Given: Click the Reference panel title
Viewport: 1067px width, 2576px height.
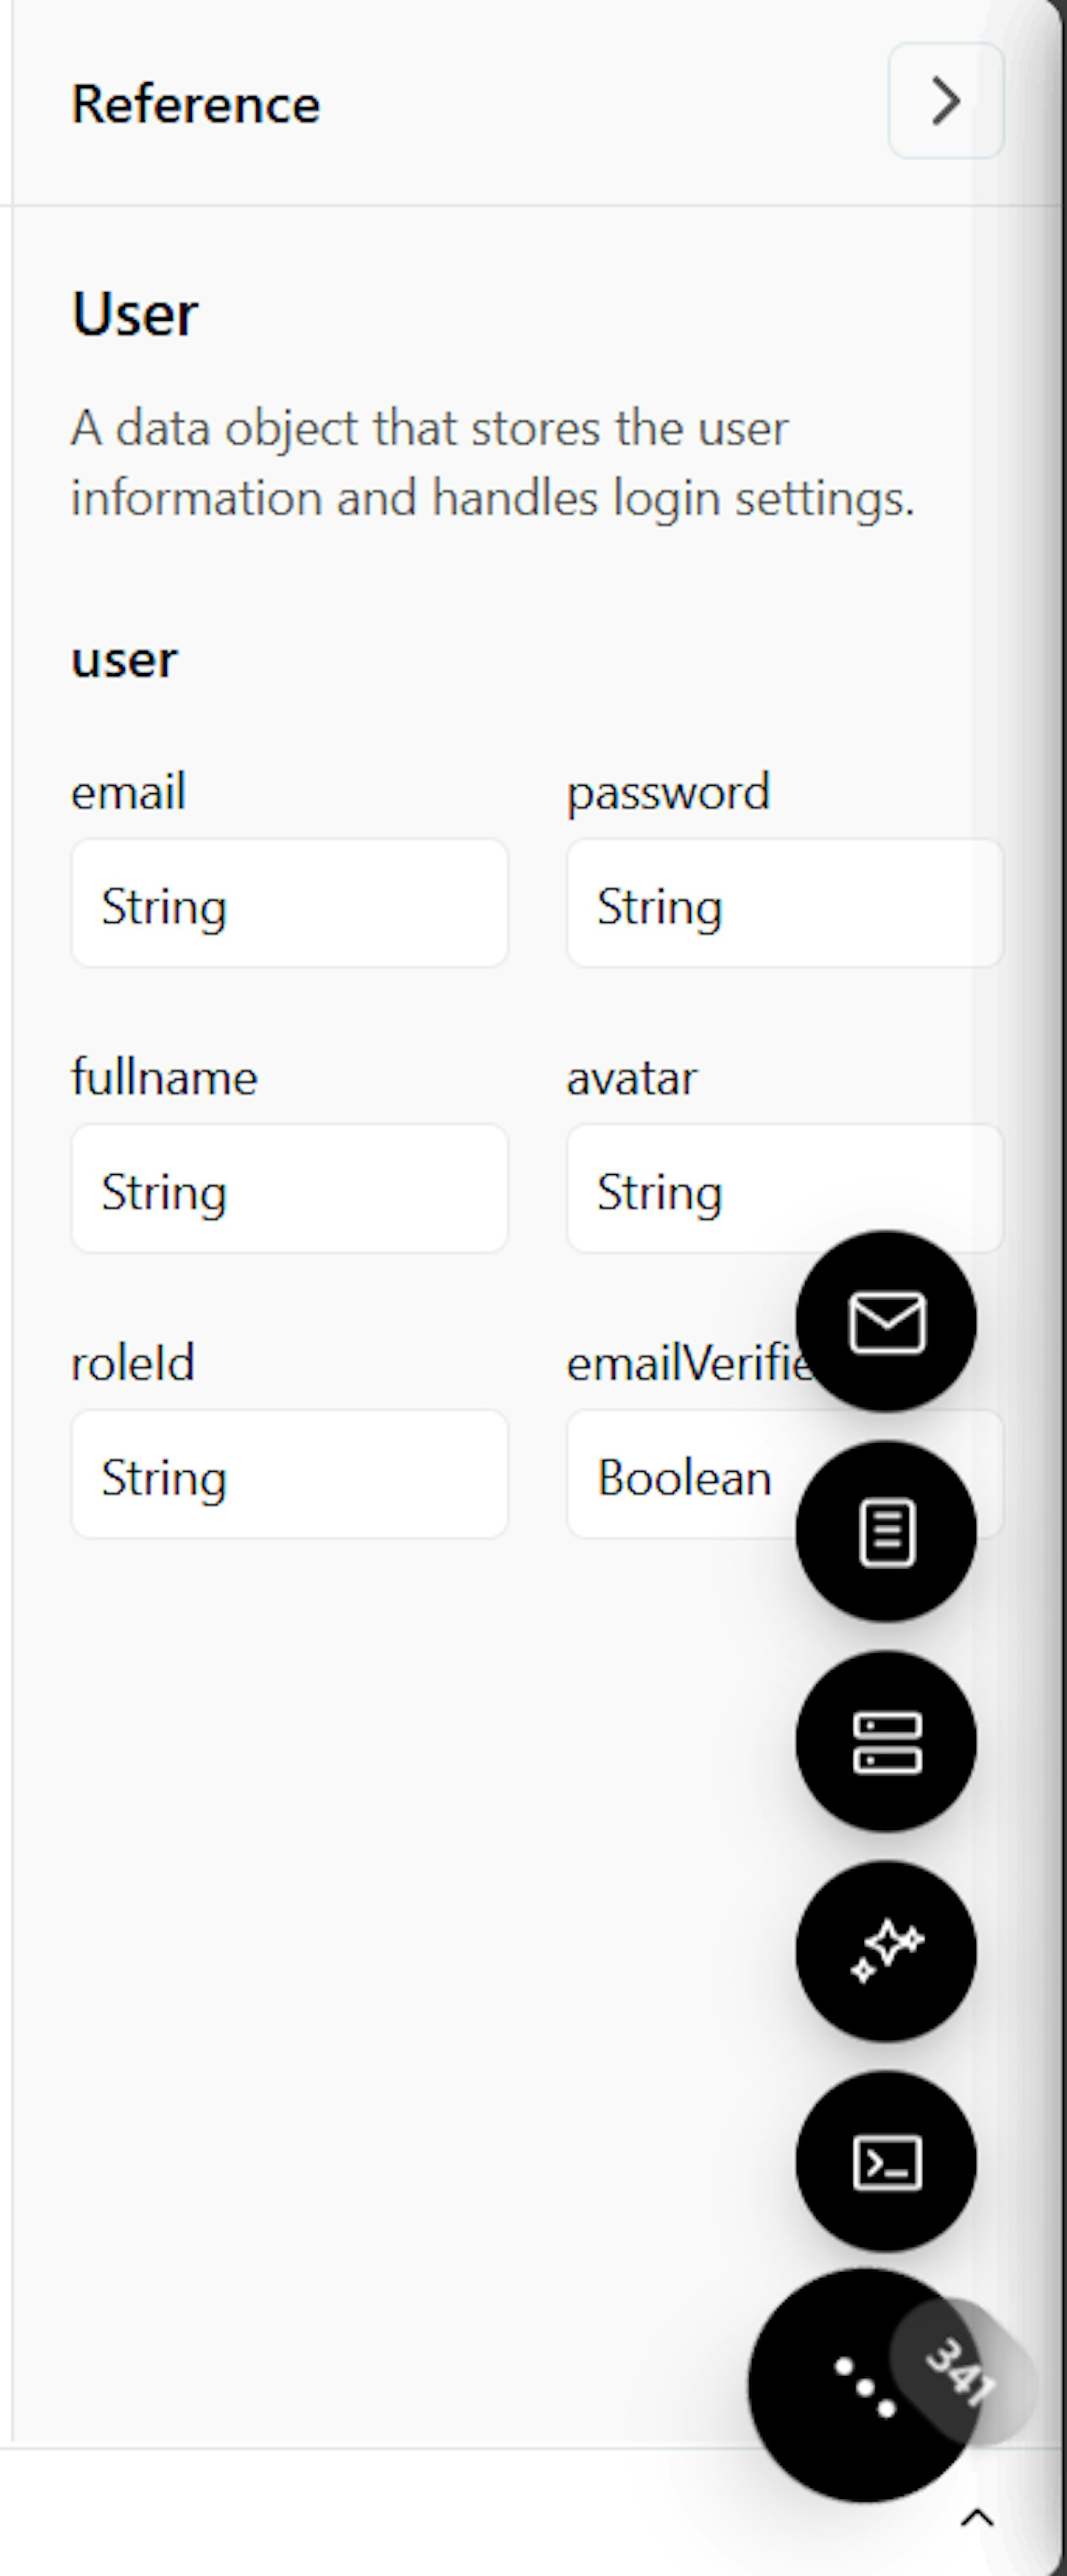Looking at the screenshot, I should point(196,104).
